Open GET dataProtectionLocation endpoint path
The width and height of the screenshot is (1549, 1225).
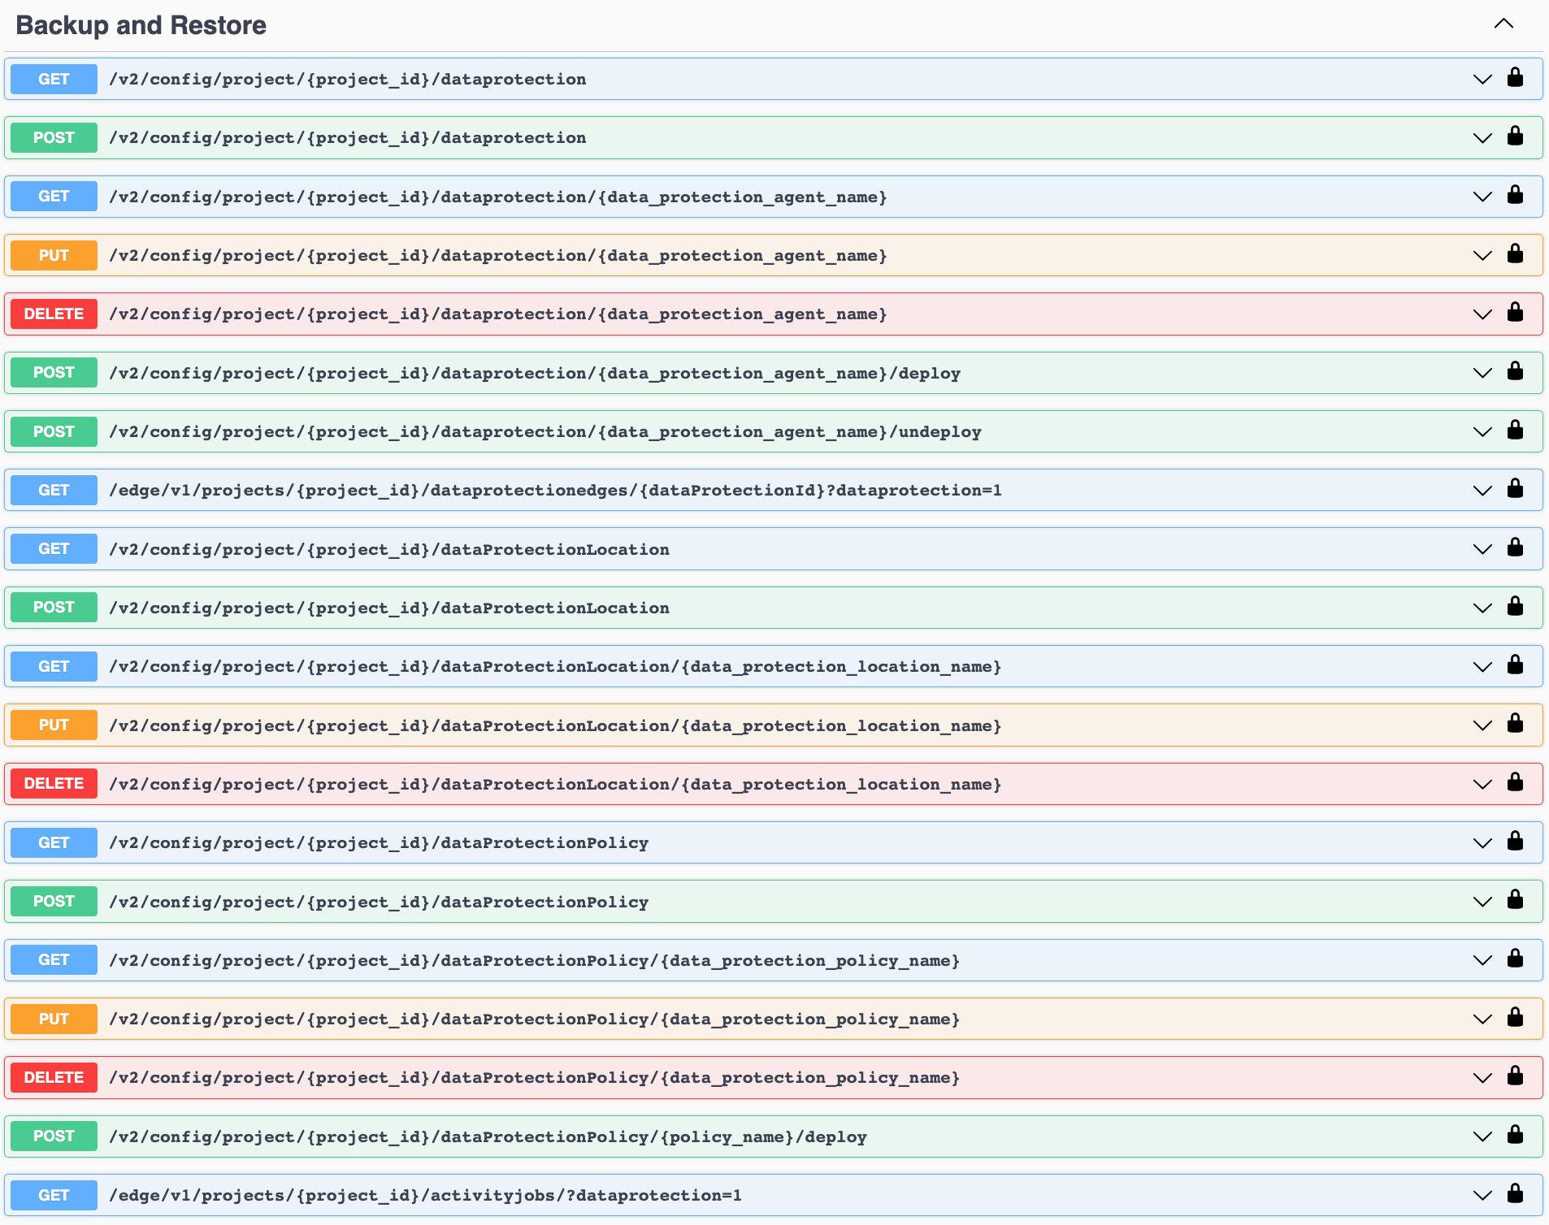(389, 549)
